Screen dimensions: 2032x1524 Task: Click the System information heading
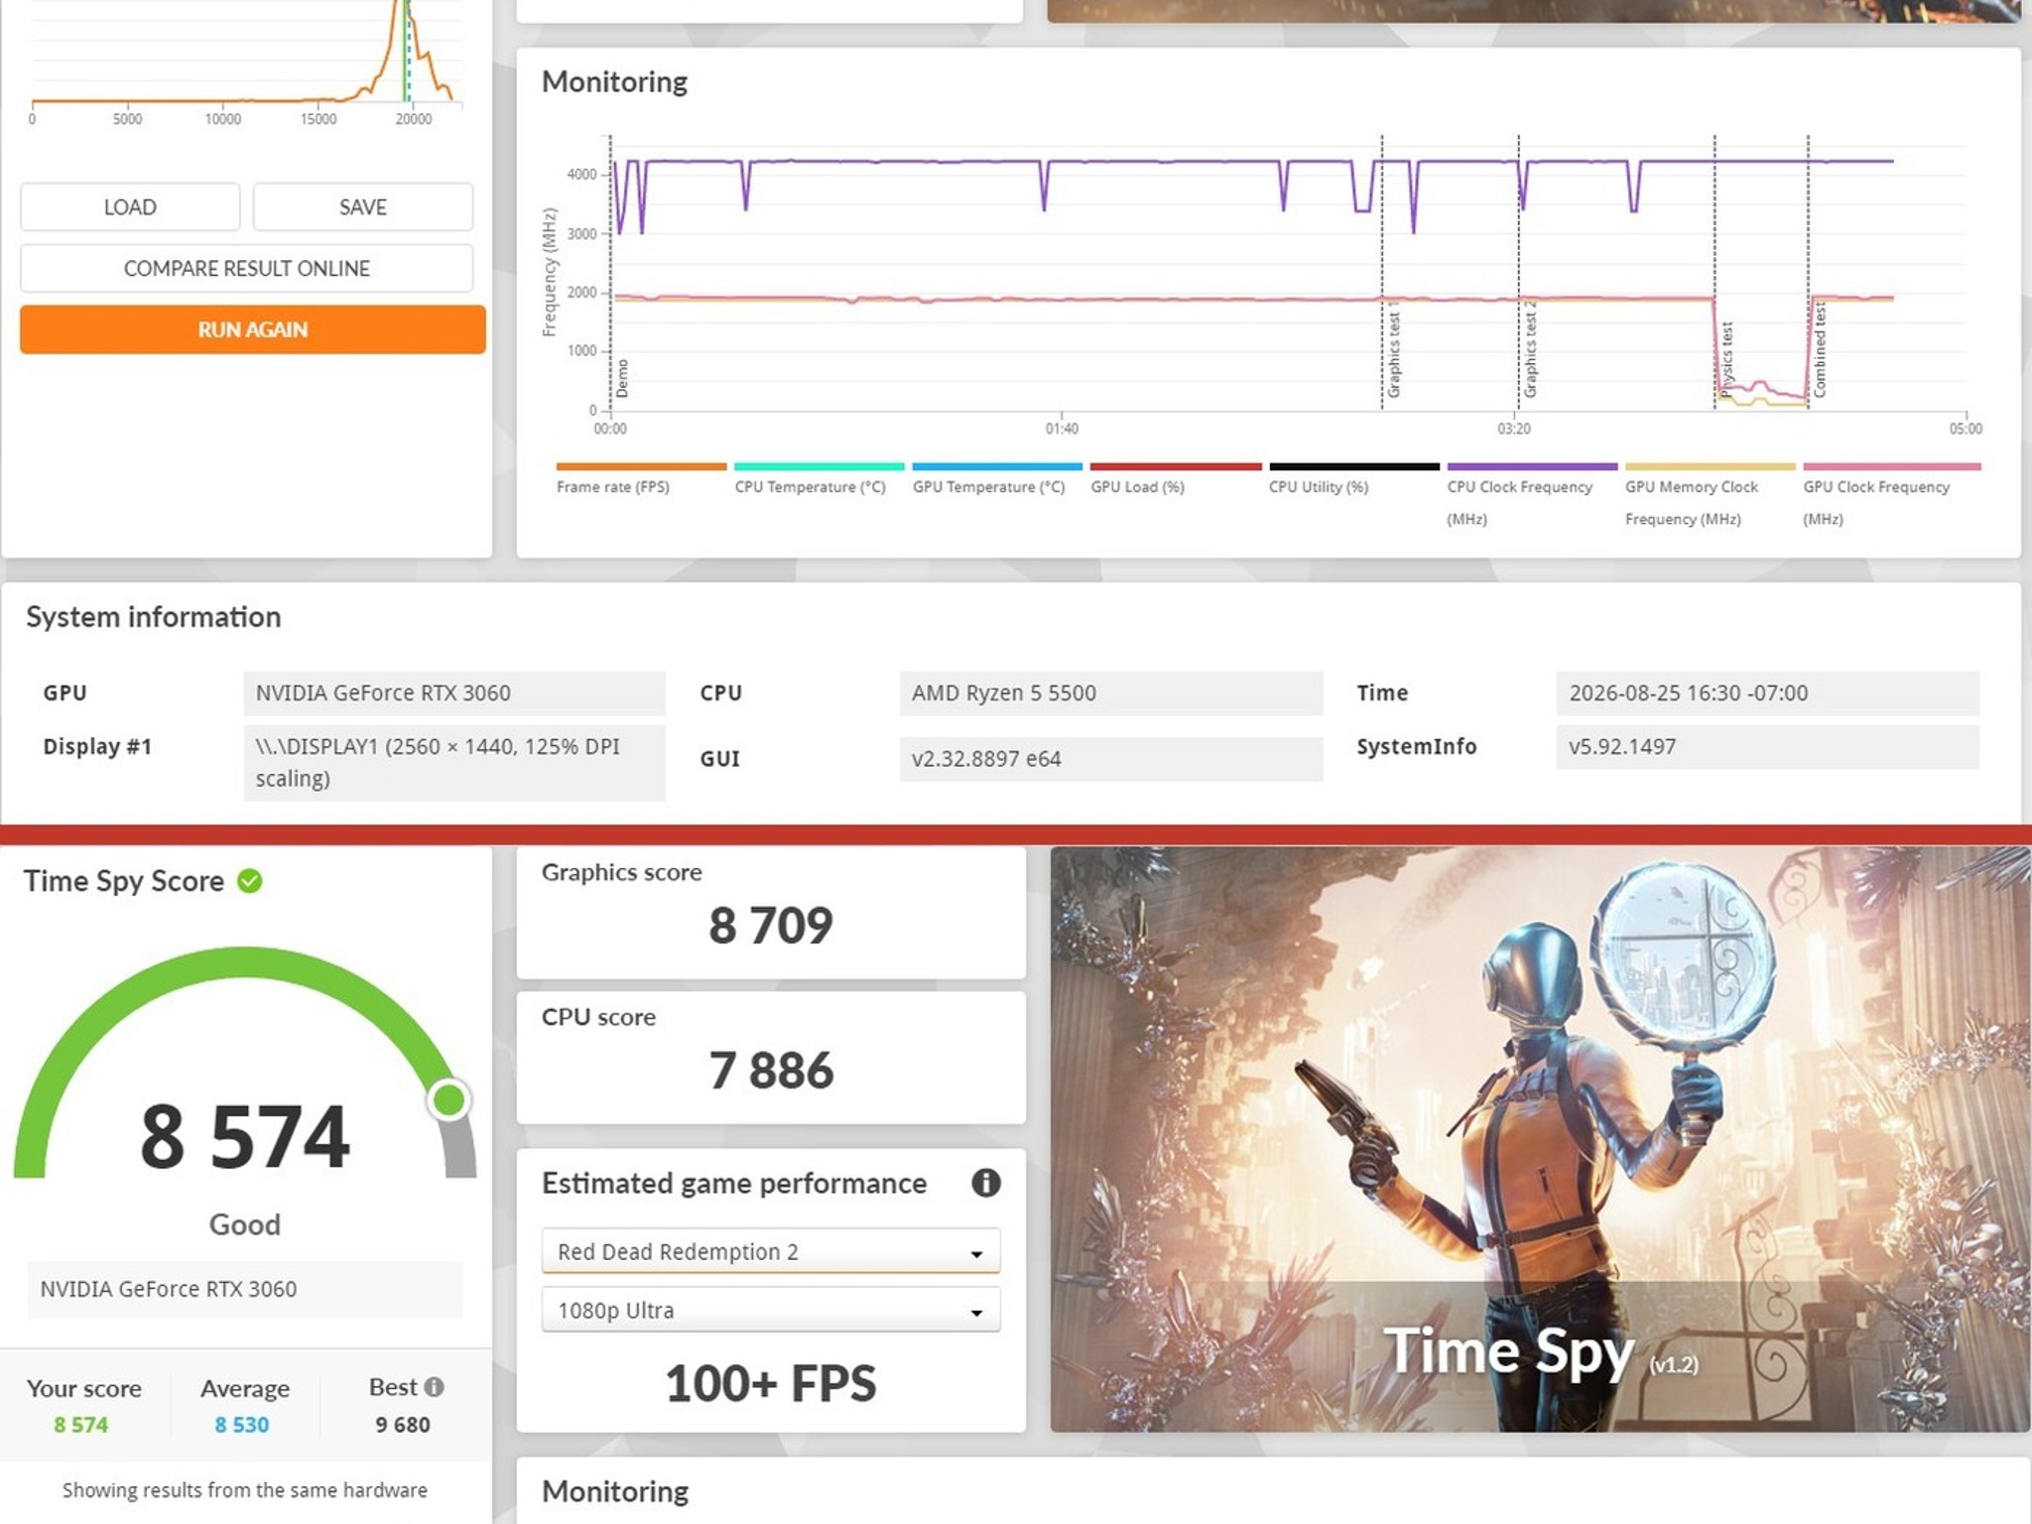154,617
